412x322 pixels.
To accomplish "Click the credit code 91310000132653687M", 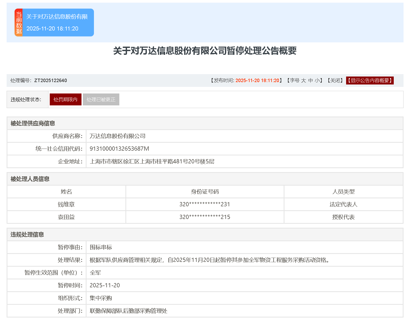I will point(119,149).
